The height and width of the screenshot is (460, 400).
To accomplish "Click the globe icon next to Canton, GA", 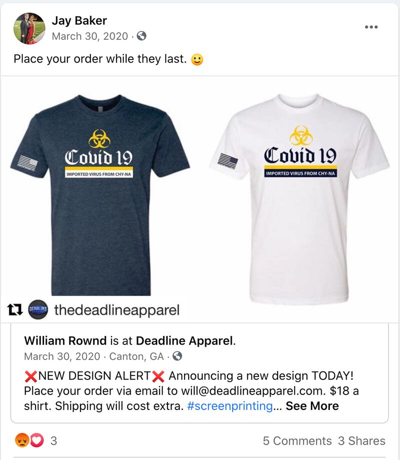I will tap(177, 356).
